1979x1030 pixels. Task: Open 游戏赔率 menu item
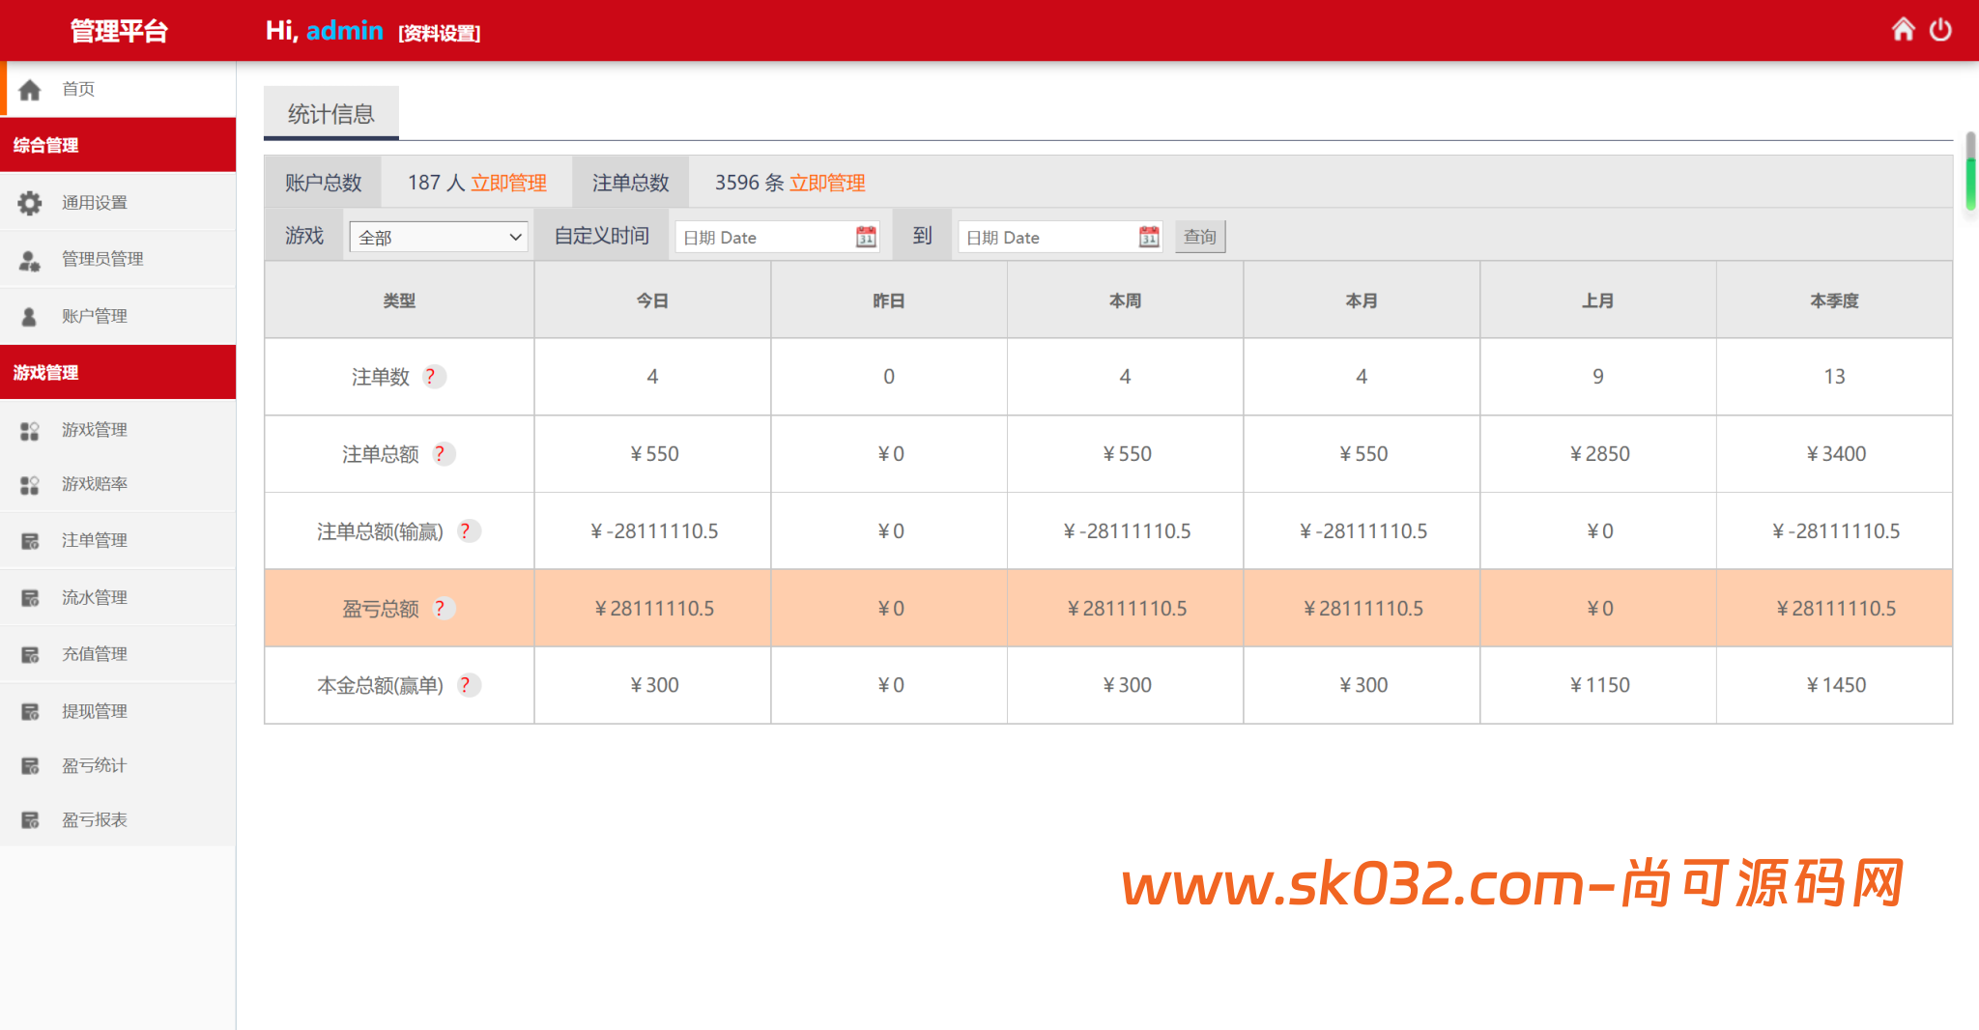click(118, 484)
